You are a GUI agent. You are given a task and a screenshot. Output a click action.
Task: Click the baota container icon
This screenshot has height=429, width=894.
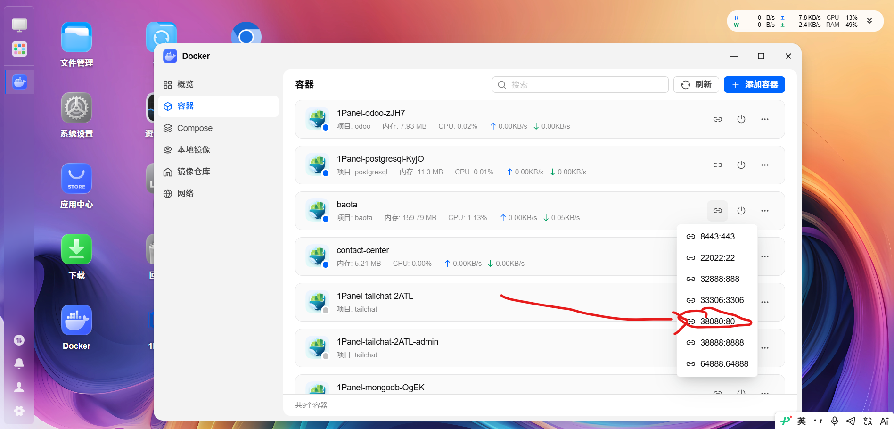[317, 211]
